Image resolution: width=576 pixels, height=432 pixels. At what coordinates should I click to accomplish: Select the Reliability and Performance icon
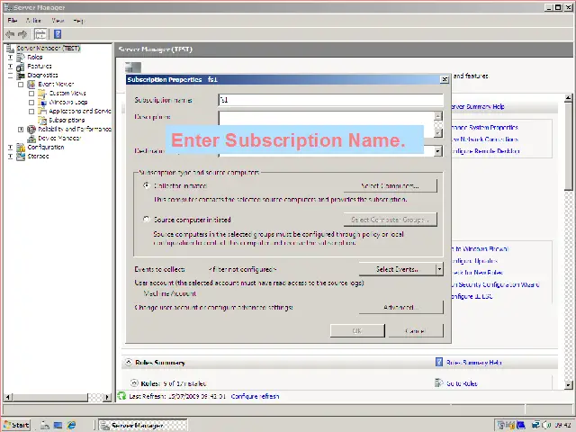pos(31,130)
